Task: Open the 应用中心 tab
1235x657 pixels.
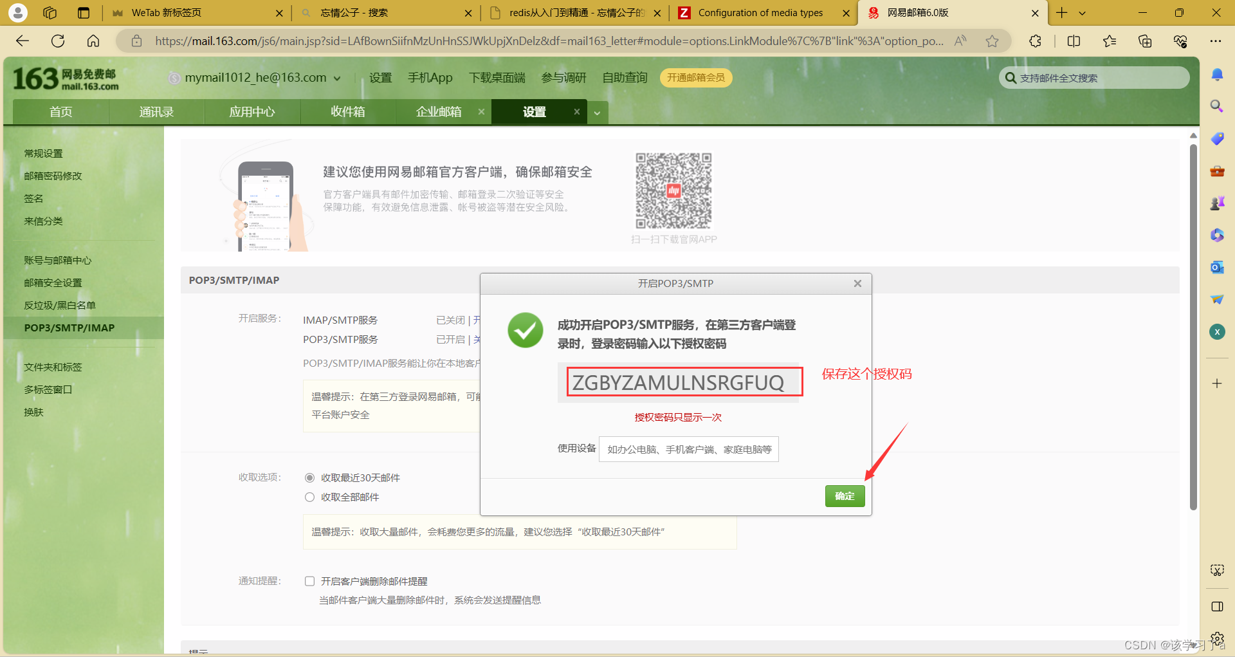Action: [x=252, y=111]
